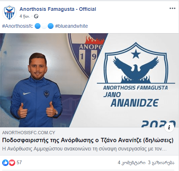179x171 pixels.
Task: Open the three-dot post options menu
Action: click(x=172, y=8)
